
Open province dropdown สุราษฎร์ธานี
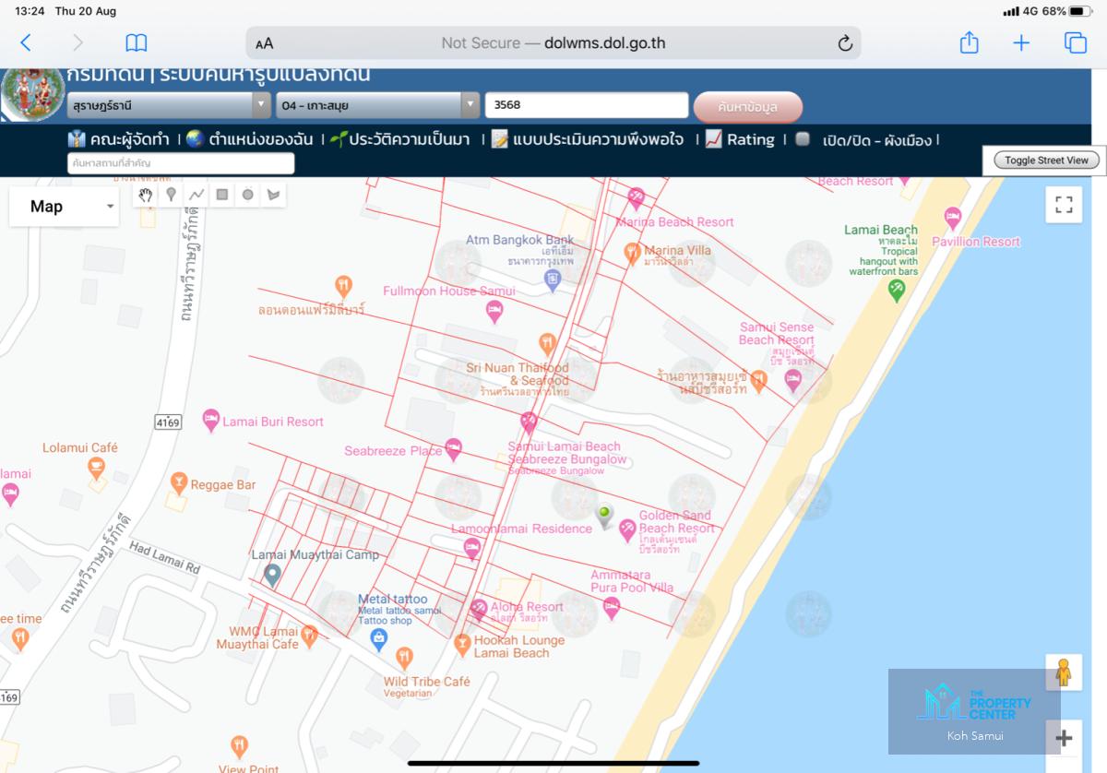click(169, 105)
